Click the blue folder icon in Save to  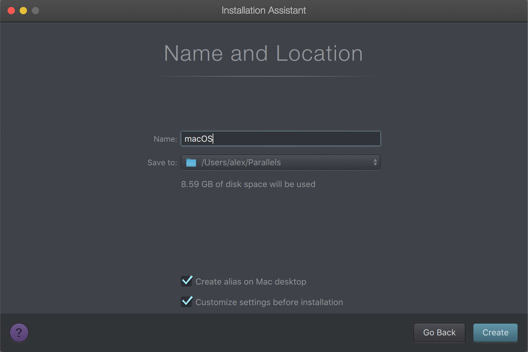191,163
